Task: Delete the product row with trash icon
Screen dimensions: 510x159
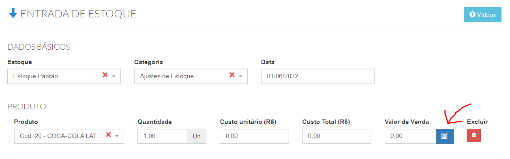Action: pos(474,136)
